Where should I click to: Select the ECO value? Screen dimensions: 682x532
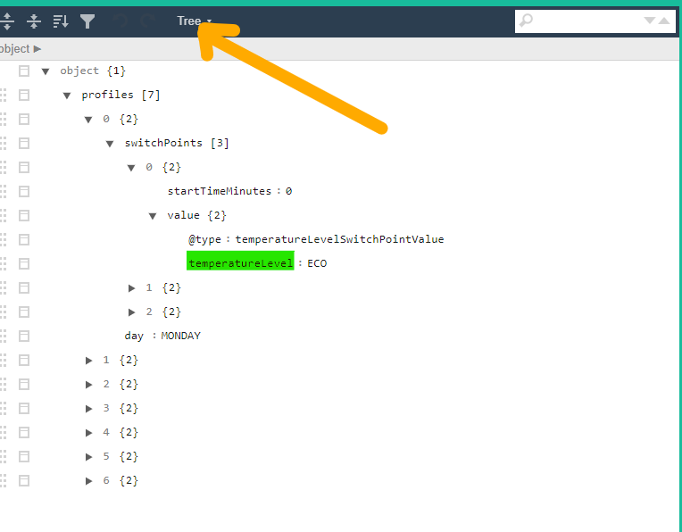pyautogui.click(x=317, y=263)
